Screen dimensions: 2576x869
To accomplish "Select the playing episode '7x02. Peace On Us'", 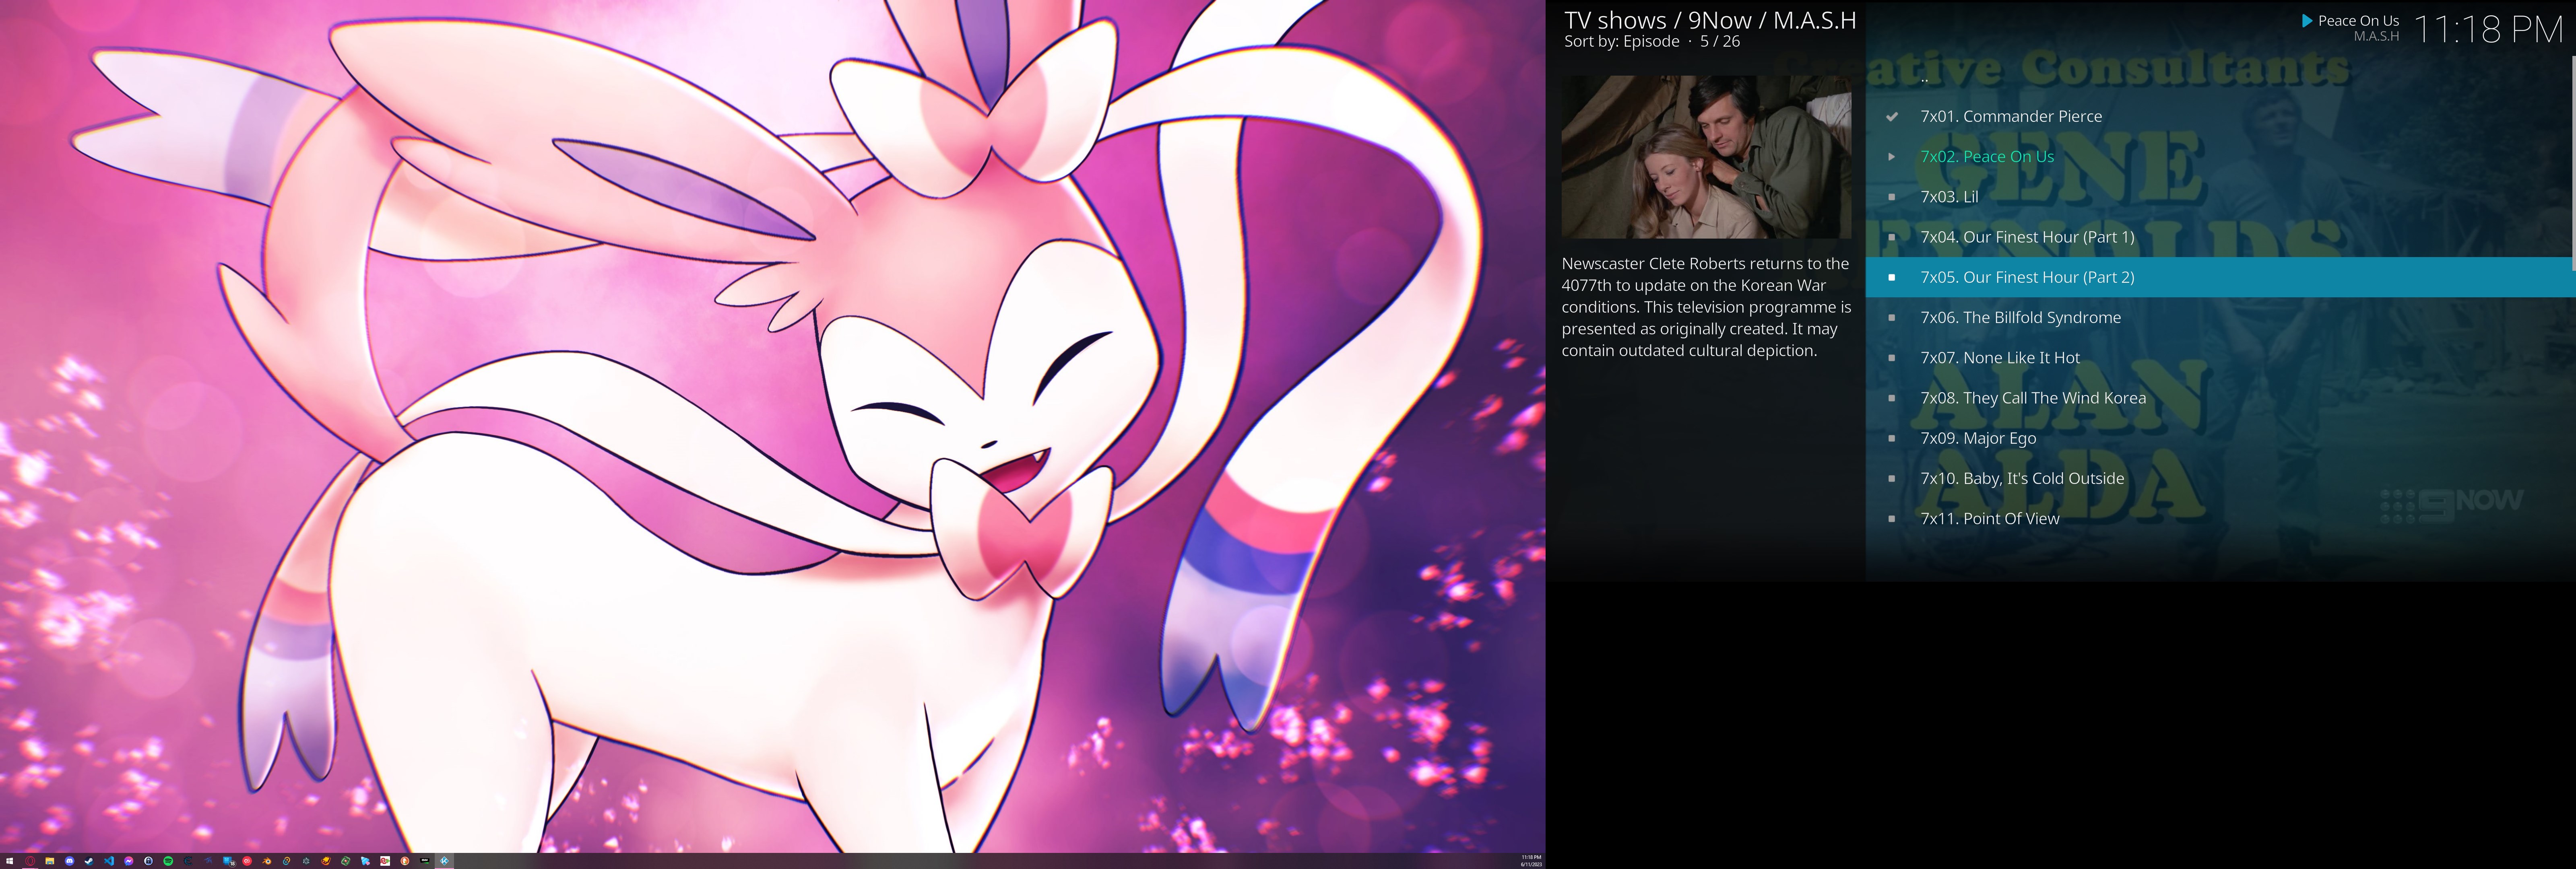I will [x=2220, y=156].
